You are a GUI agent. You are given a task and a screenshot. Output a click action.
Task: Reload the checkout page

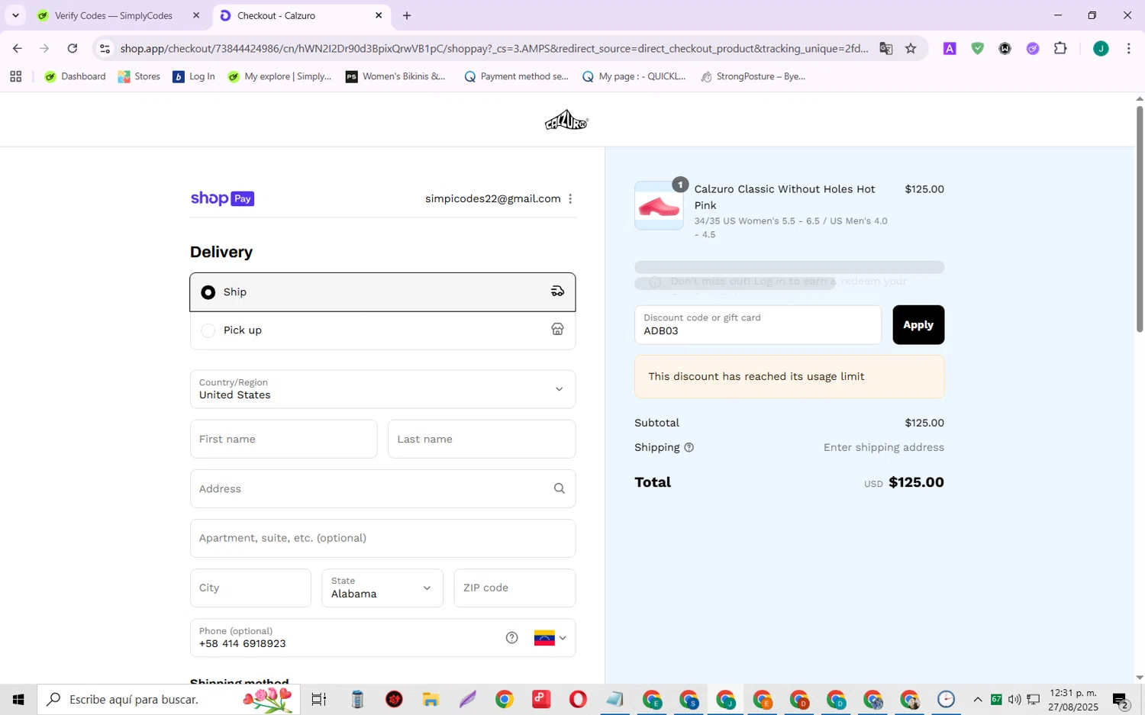[x=72, y=48]
